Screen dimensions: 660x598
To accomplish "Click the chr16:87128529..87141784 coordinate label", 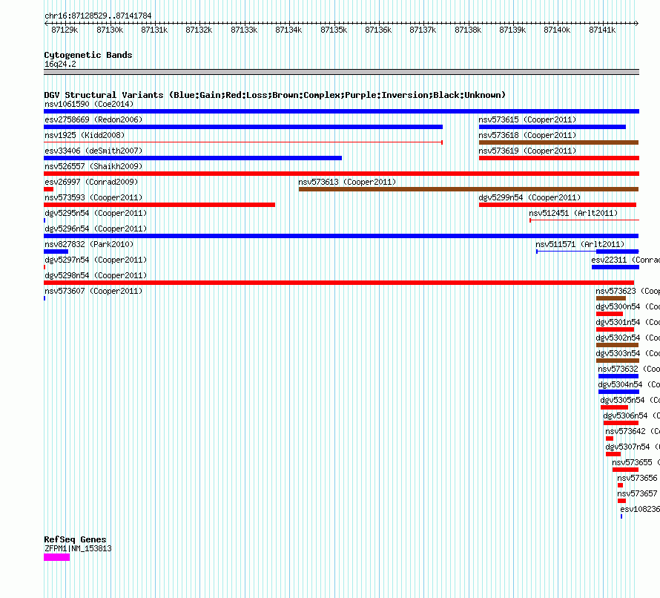I will click(x=98, y=16).
